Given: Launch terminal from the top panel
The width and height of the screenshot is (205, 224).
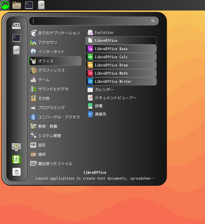Looking at the screenshot, I should coord(29,5).
